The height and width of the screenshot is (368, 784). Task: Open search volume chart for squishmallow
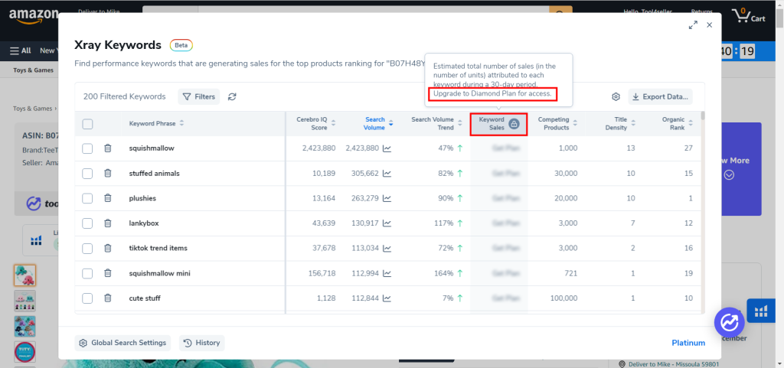click(387, 148)
